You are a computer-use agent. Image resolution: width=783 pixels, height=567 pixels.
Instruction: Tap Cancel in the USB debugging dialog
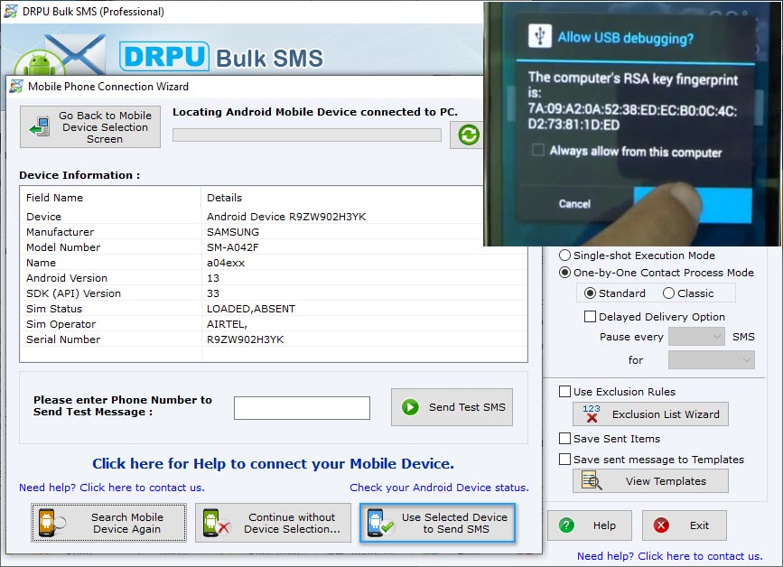click(x=574, y=204)
